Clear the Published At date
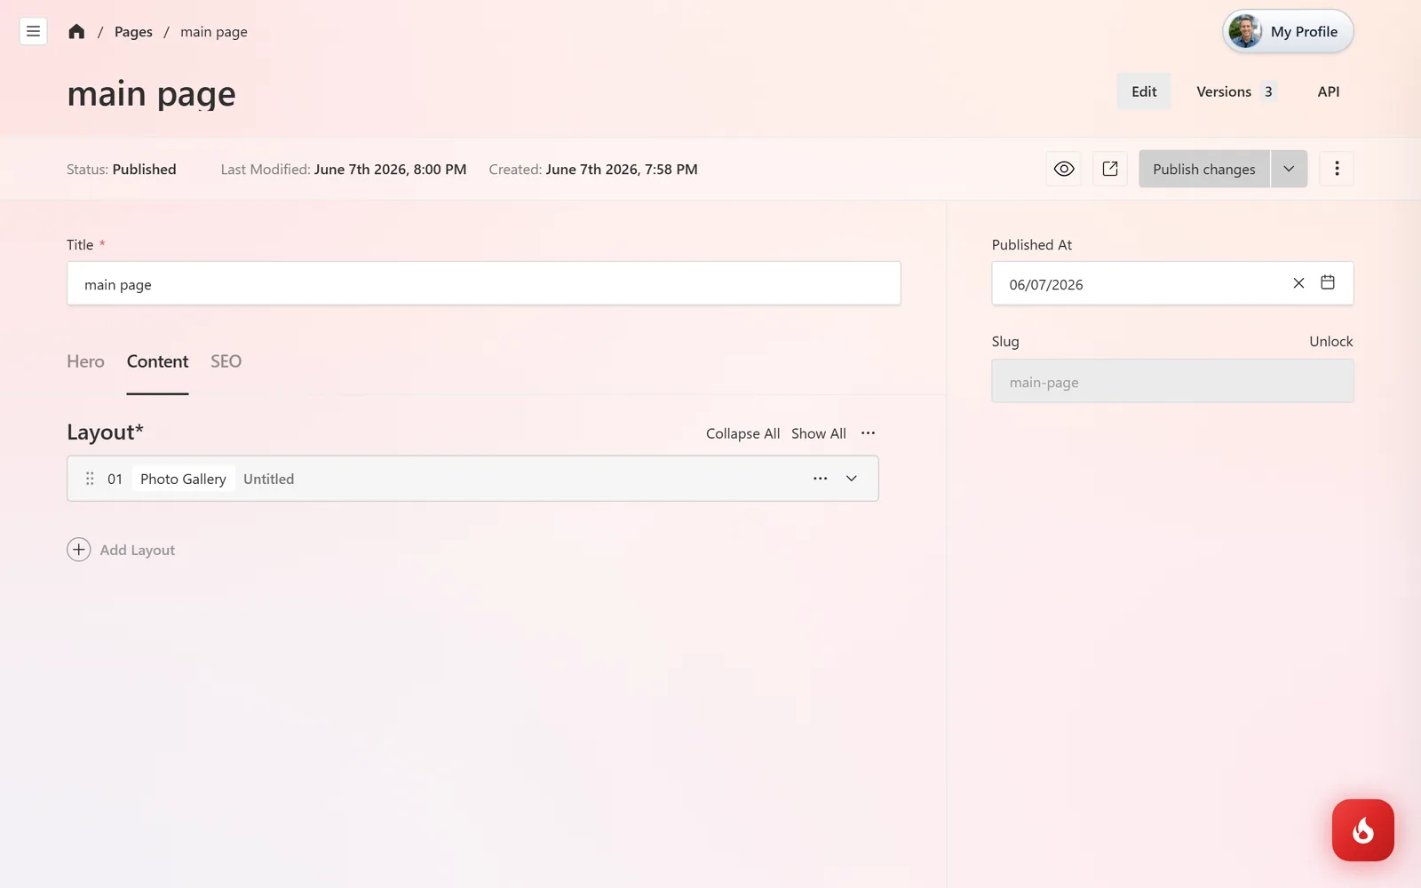Image resolution: width=1421 pixels, height=888 pixels. click(x=1298, y=283)
